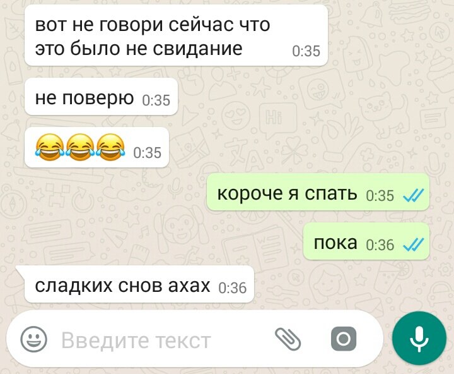454x374 pixels.
Task: Click the first laughing-crying emoji
Action: 50,147
